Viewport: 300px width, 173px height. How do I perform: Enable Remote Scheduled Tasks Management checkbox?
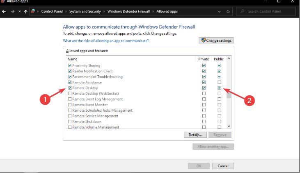tap(70, 110)
